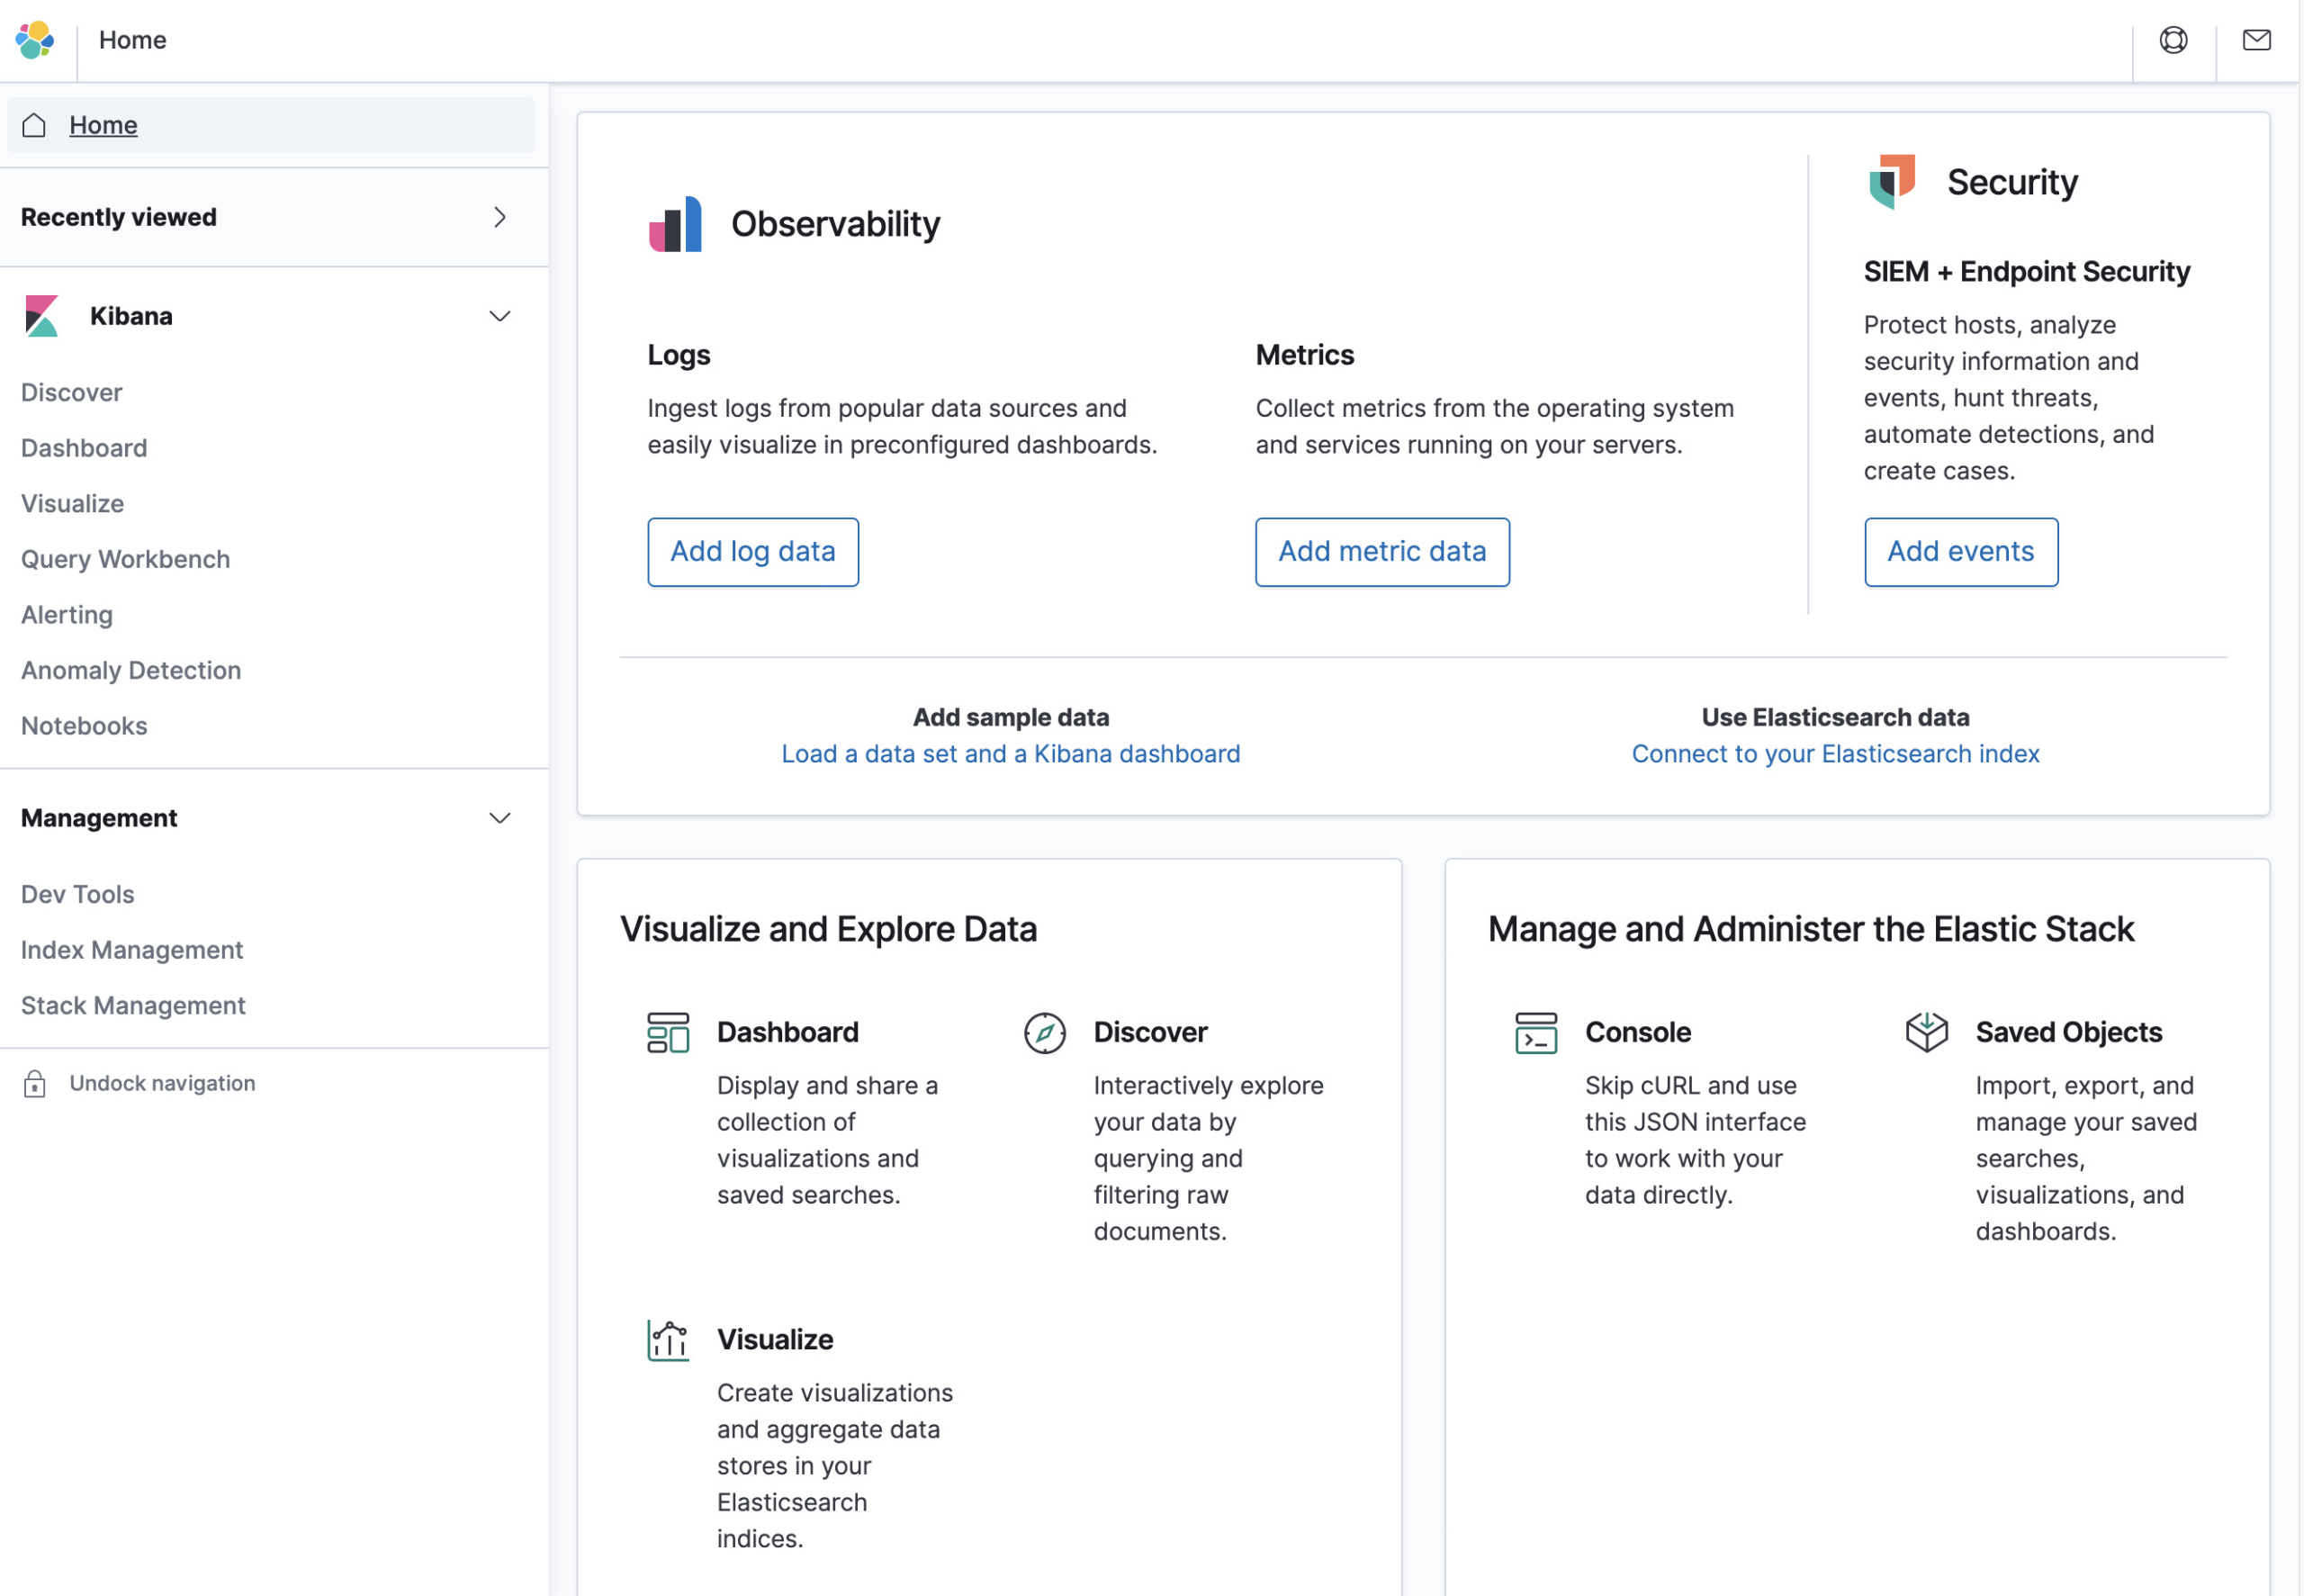Click the Visualize chart icon
Viewport: 2304px width, 1596px height.
[668, 1340]
